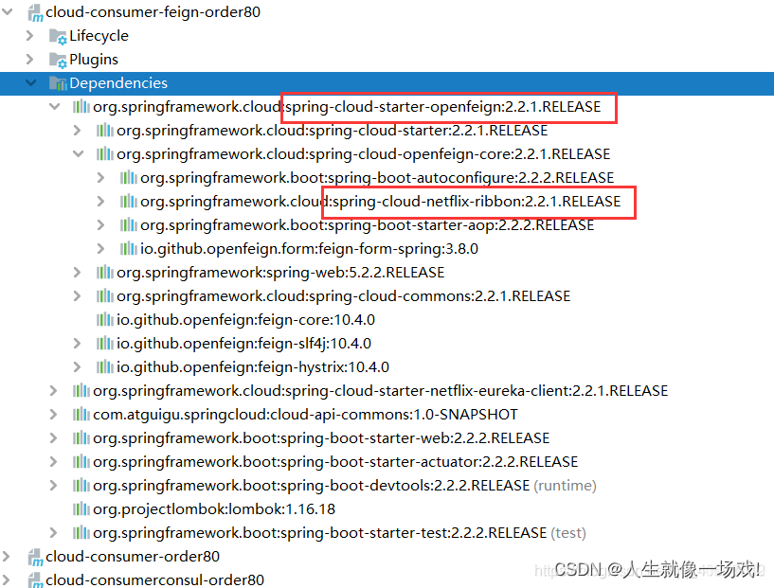
Task: Expand spring-boot-starter-aop dependency
Action: point(100,225)
